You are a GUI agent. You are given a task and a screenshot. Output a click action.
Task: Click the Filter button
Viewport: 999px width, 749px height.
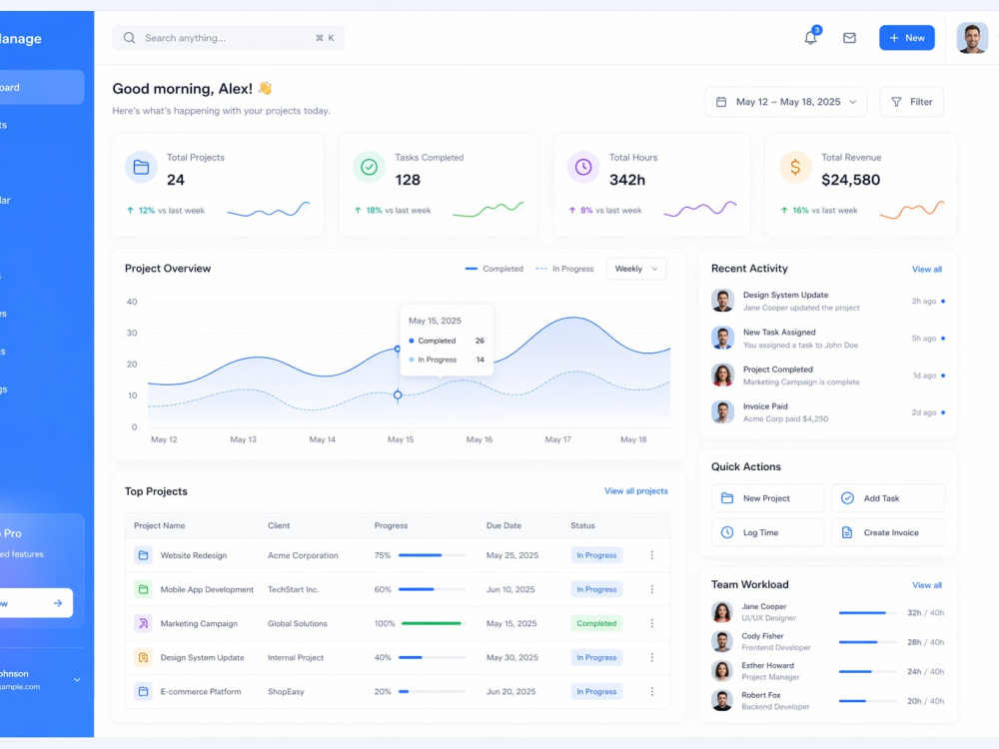tap(912, 102)
